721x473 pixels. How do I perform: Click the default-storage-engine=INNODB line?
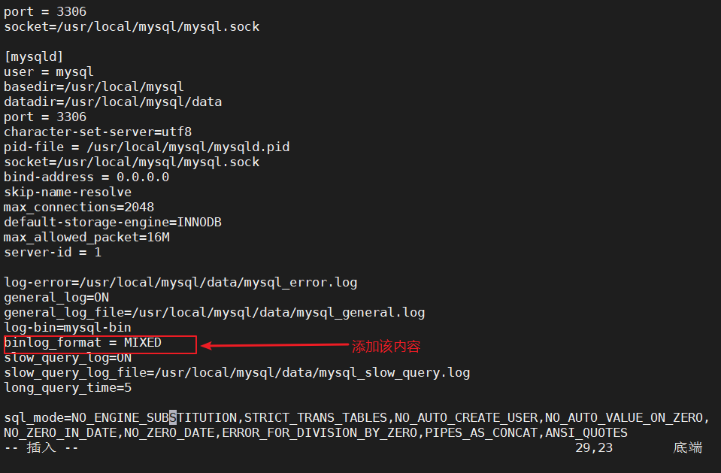(x=113, y=223)
